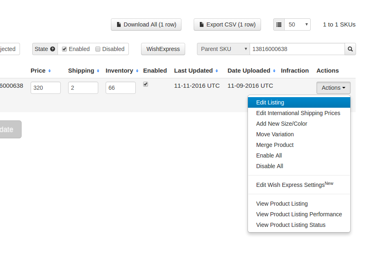This screenshot has width=367, height=253.
Task: Select Enable All in Actions menu
Action: click(299, 155)
